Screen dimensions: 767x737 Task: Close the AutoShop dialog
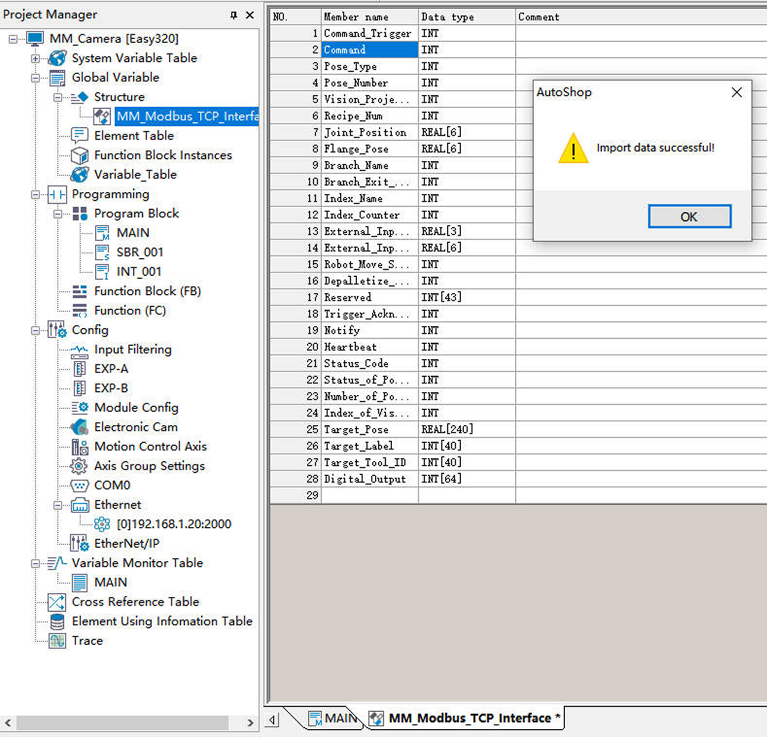736,92
